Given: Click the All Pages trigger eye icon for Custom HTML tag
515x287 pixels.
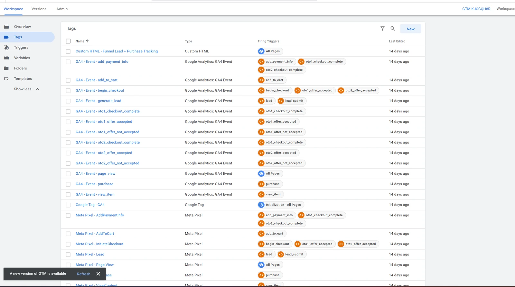Looking at the screenshot, I should coord(261,51).
